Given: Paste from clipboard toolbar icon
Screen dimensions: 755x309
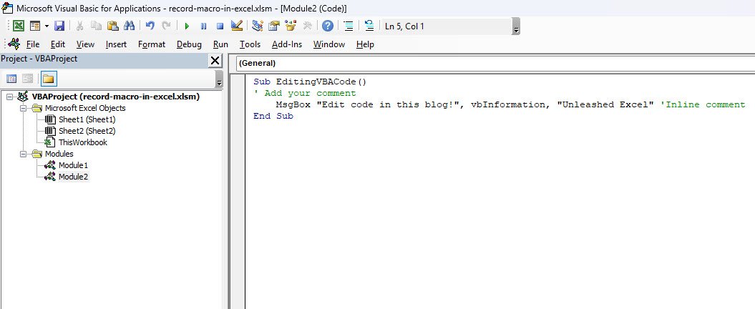Looking at the screenshot, I should pos(112,26).
